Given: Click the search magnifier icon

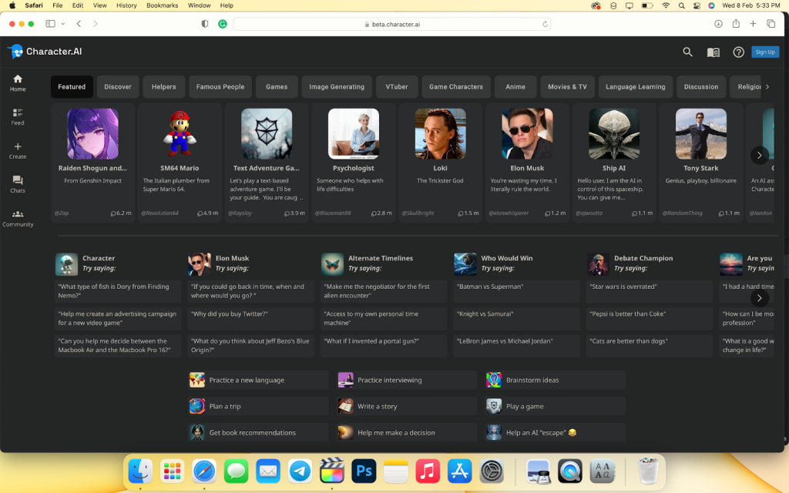Looking at the screenshot, I should click(687, 52).
